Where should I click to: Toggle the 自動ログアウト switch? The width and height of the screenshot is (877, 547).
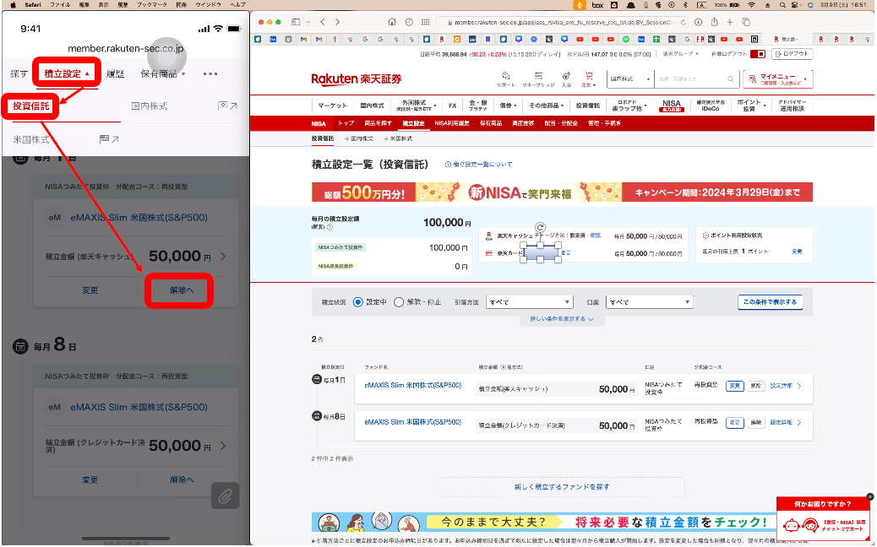[x=757, y=54]
